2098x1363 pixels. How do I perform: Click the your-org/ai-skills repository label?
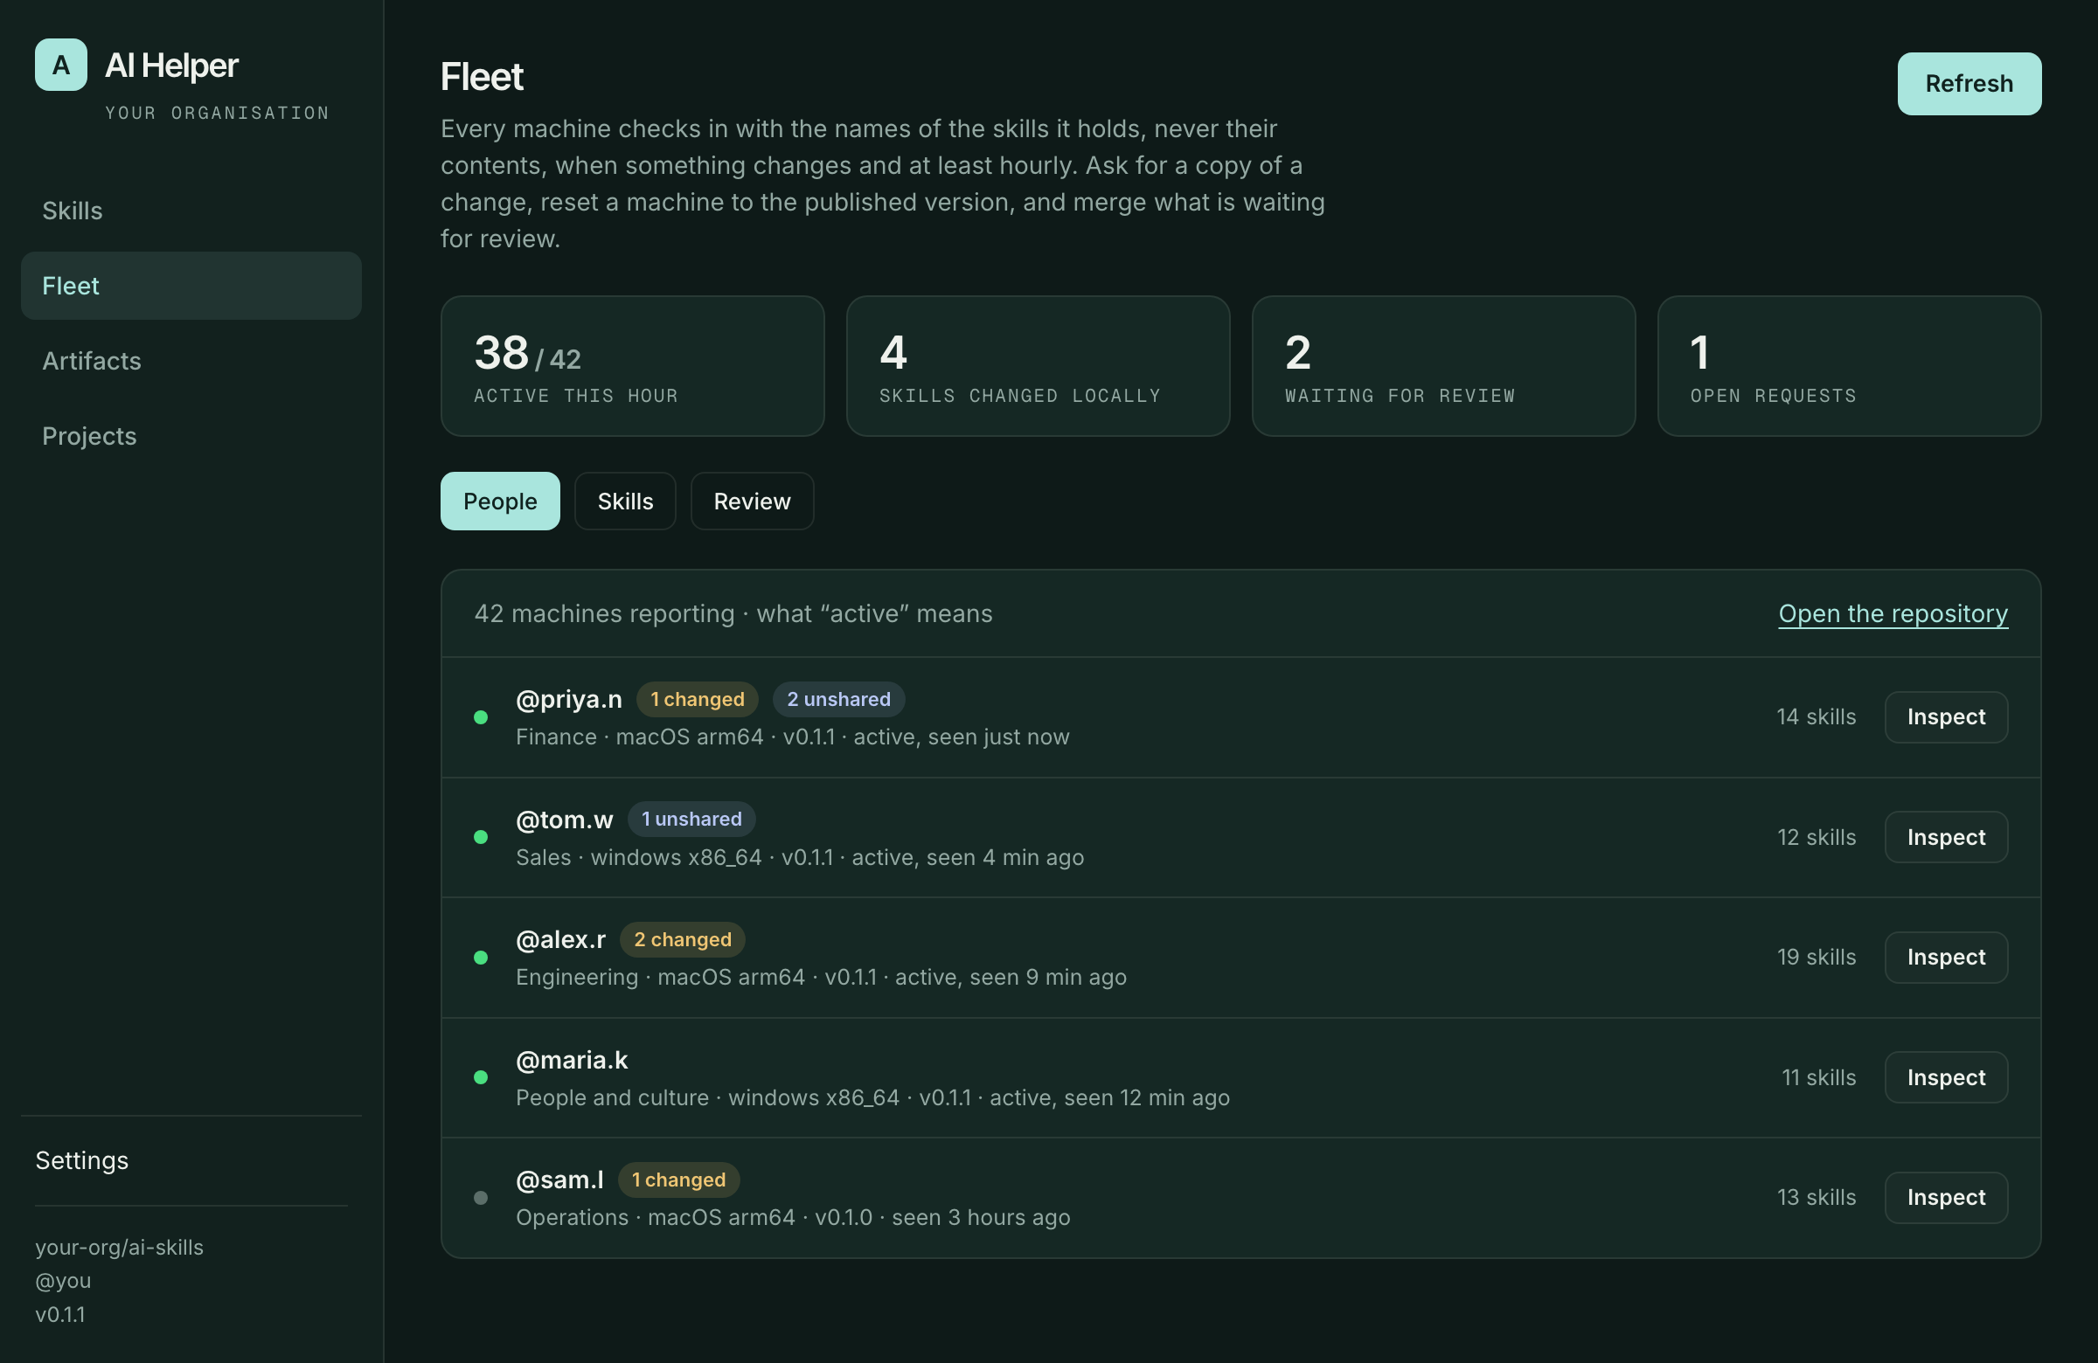point(119,1247)
